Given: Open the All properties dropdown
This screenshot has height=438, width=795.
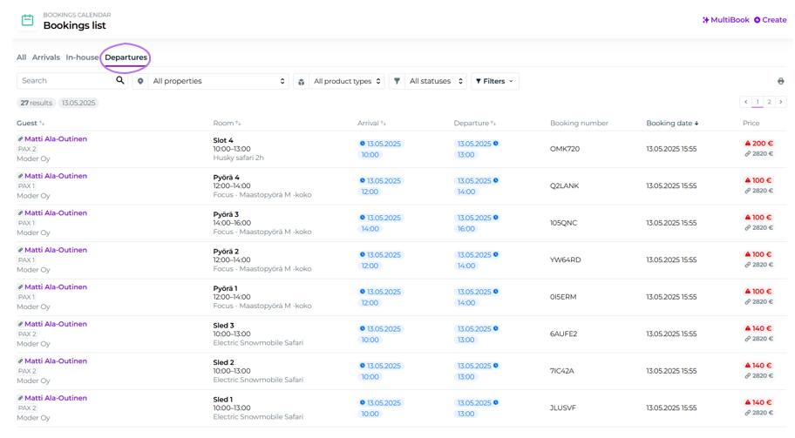Looking at the screenshot, I should tap(219, 81).
